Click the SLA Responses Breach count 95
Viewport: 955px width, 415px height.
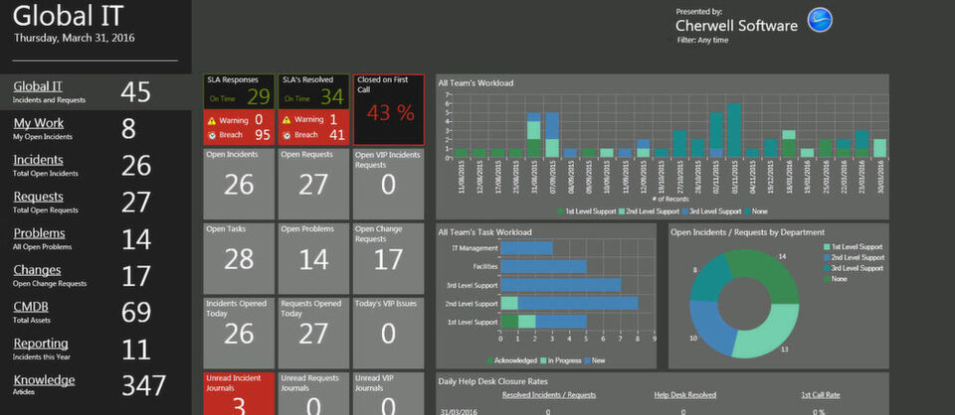[x=263, y=135]
